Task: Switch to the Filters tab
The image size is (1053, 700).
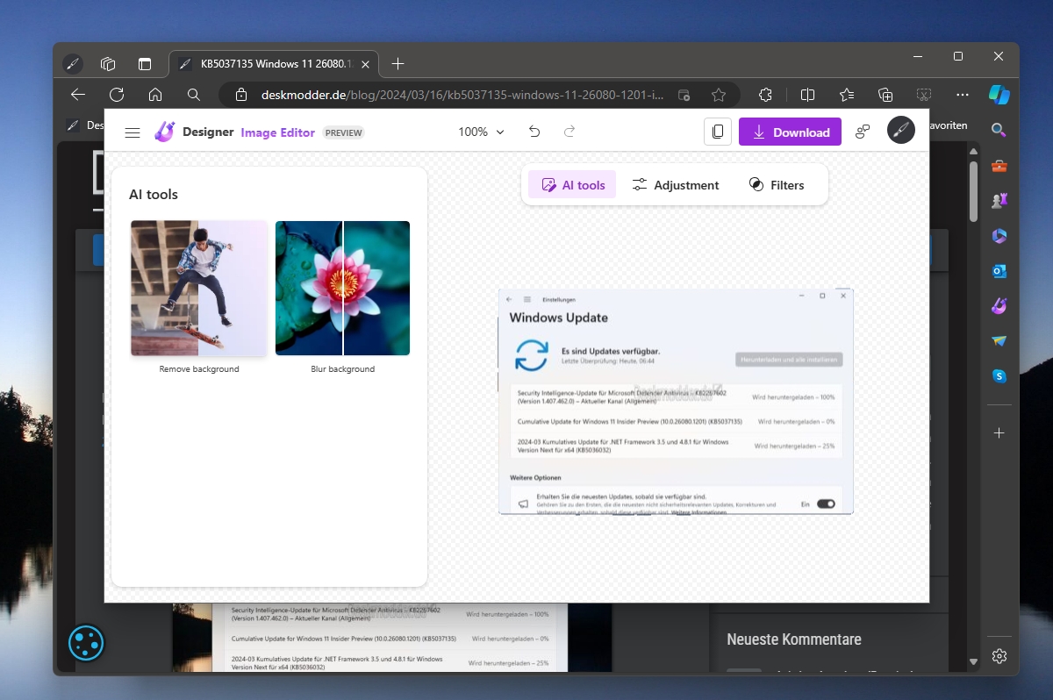Action: [777, 185]
